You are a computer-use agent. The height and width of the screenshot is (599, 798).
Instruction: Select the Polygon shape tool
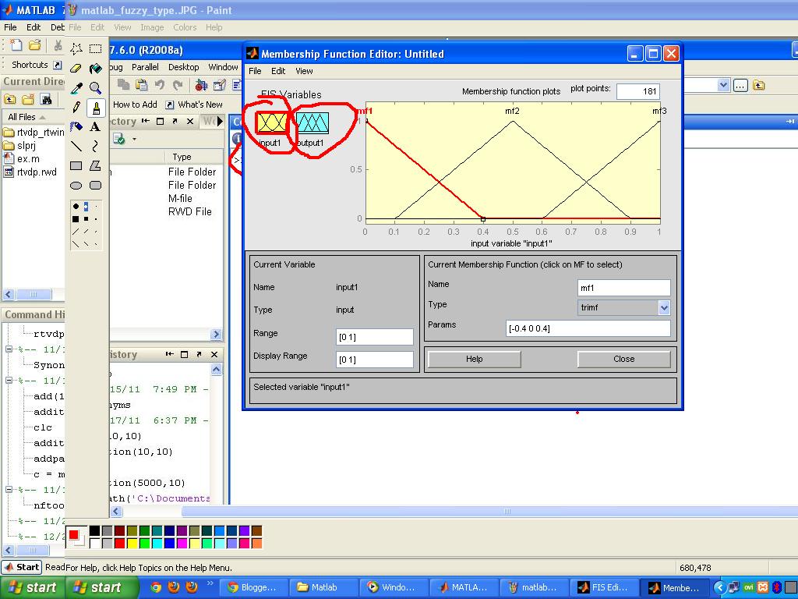pyautogui.click(x=95, y=165)
